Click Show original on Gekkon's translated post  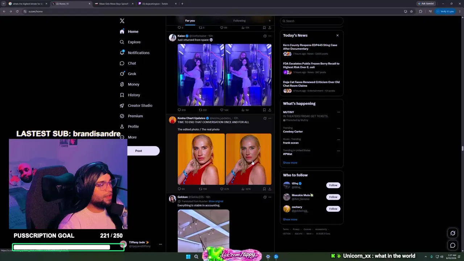(x=216, y=201)
